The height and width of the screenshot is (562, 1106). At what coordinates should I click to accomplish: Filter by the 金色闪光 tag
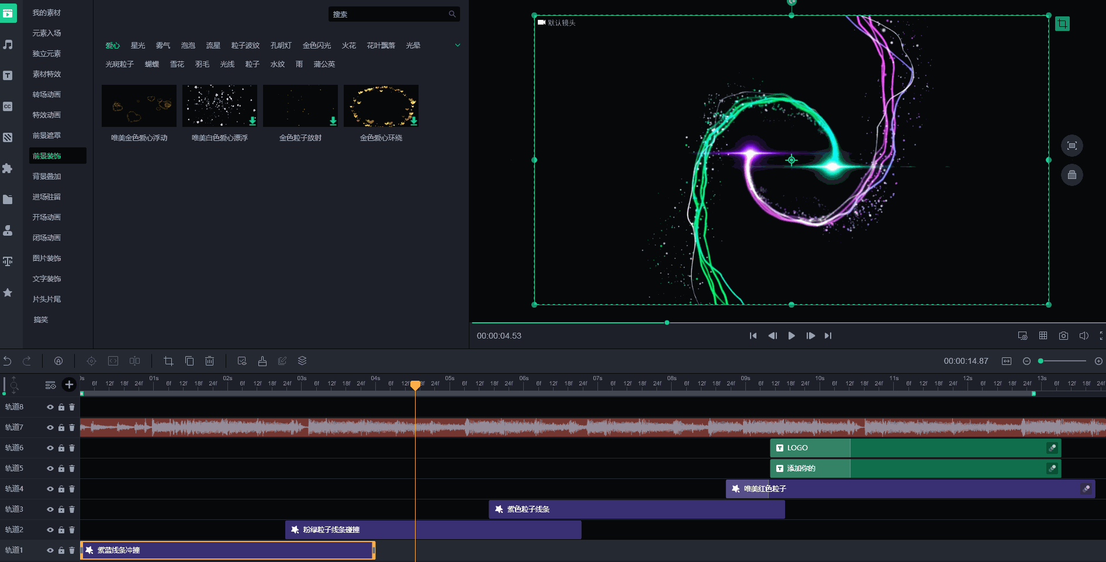pos(317,46)
